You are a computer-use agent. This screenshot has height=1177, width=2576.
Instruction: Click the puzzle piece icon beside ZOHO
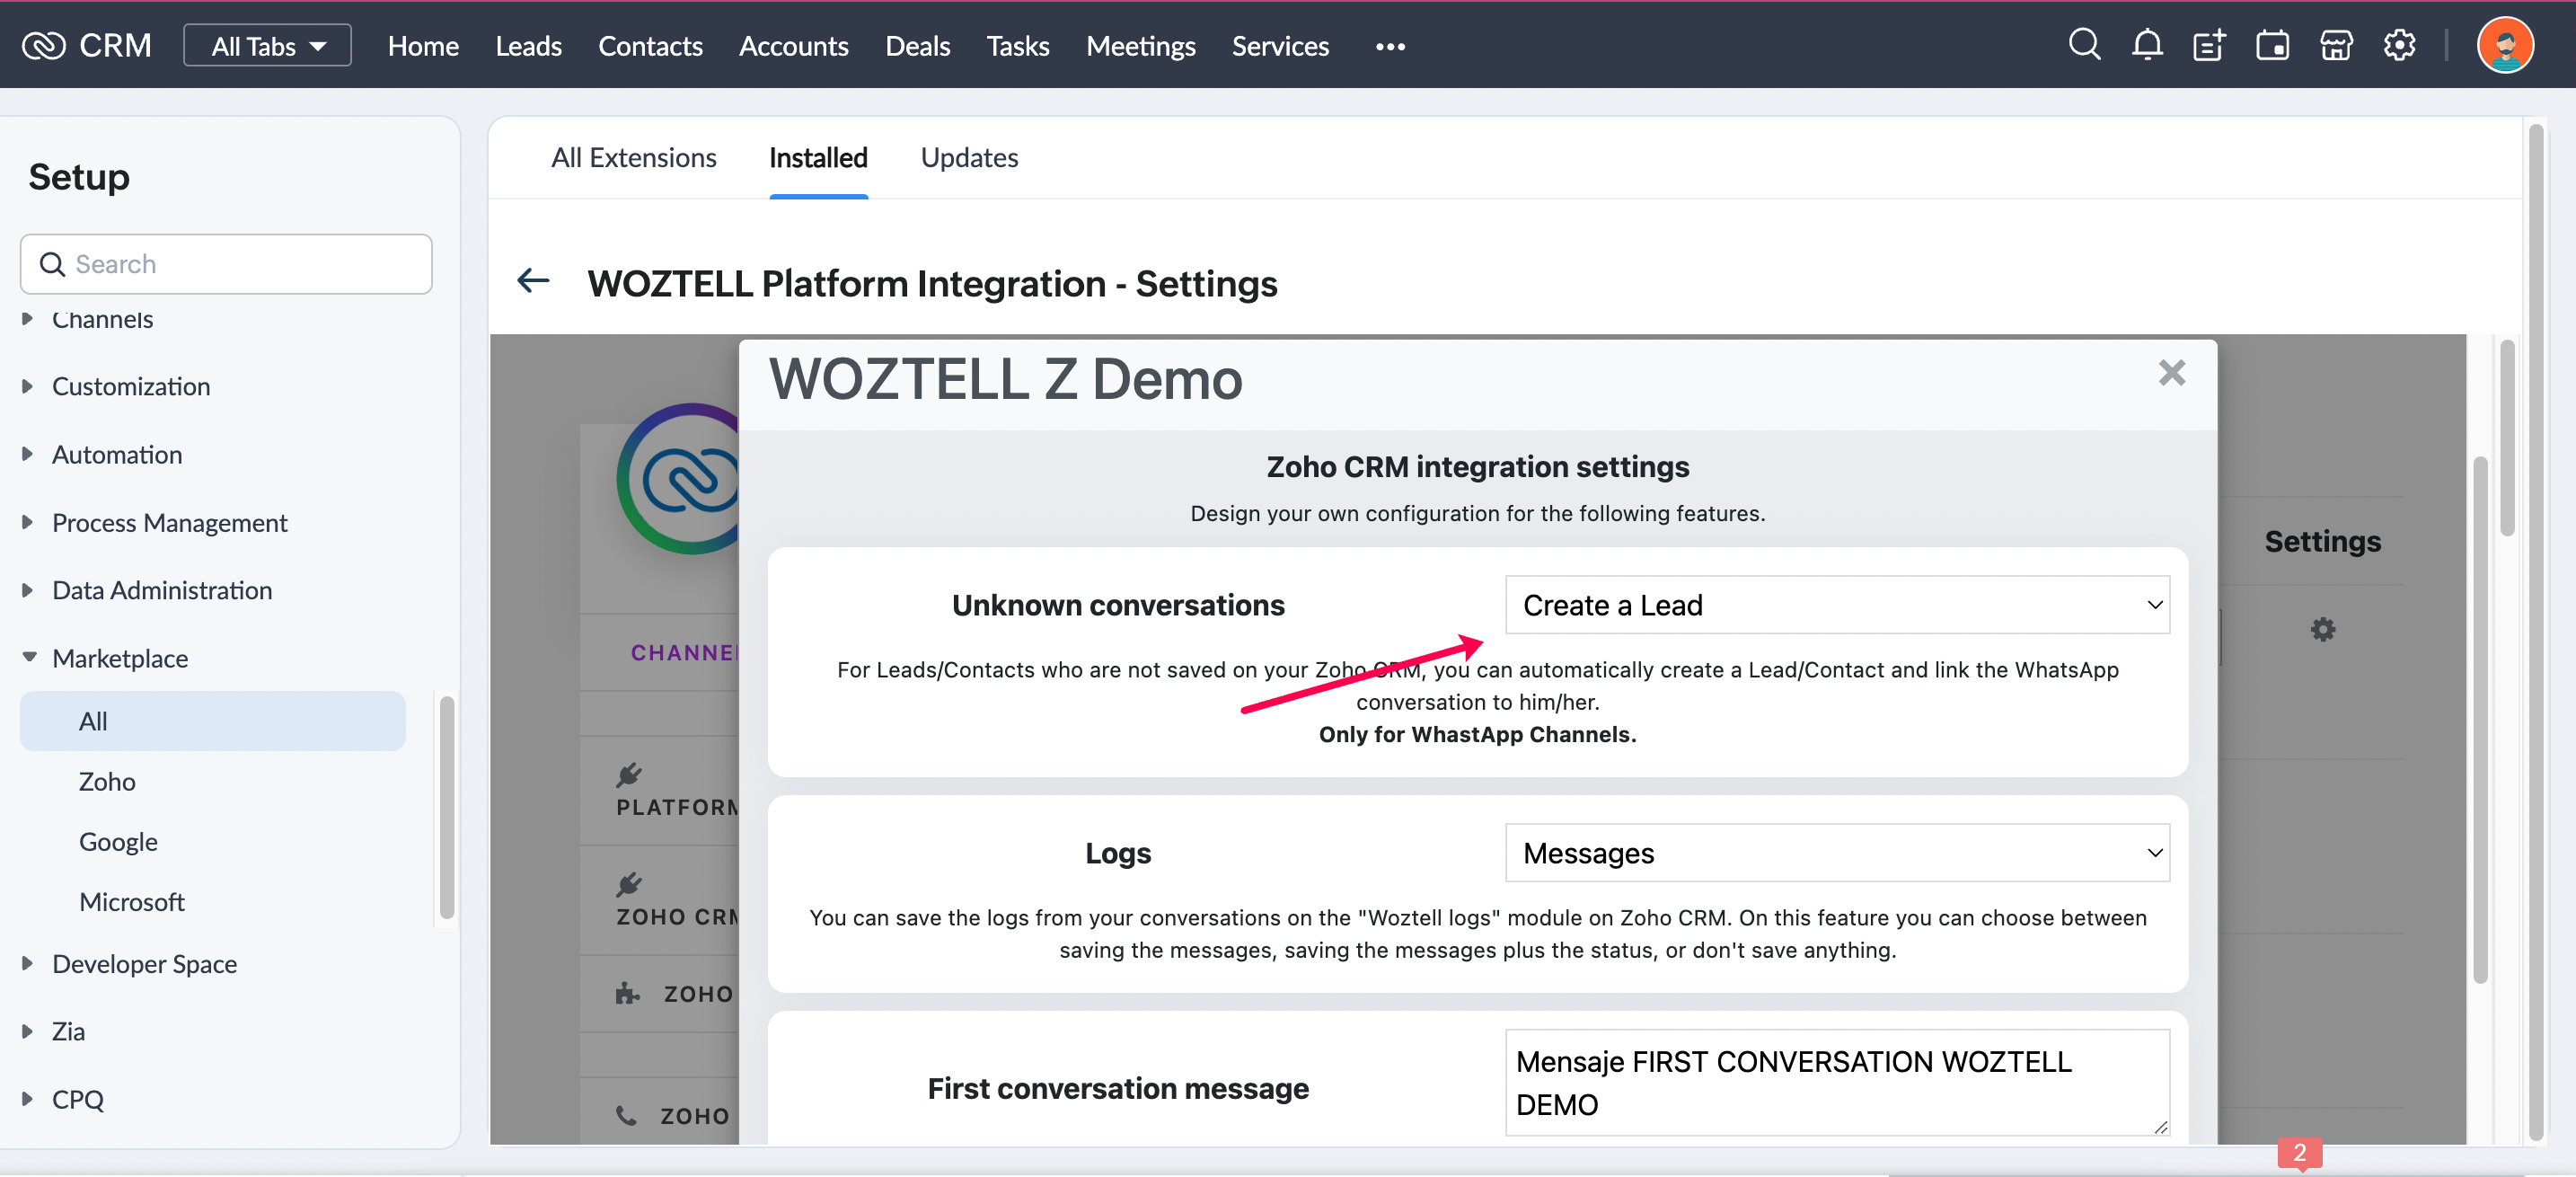[x=627, y=993]
